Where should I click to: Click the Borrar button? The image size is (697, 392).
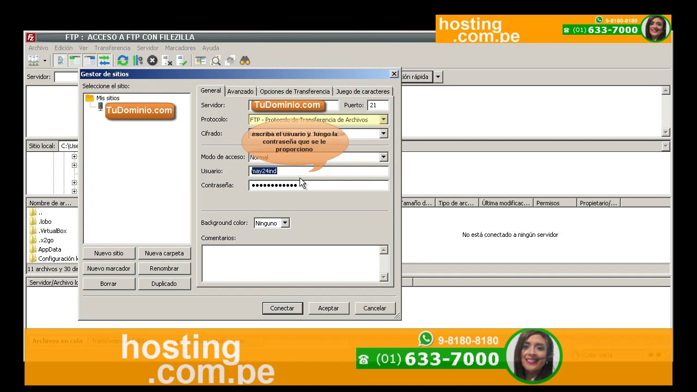tap(109, 284)
